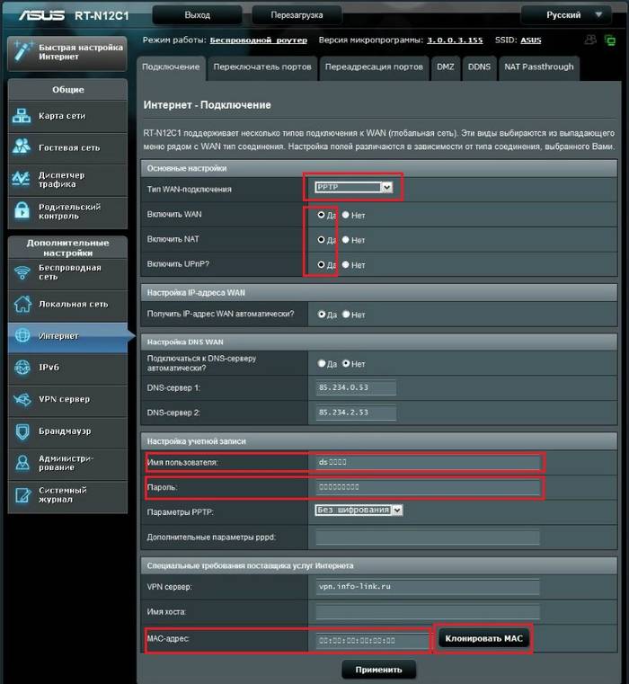Expand the PPTP parameters encryption dropdown
Viewport: 629px width, 684px height.
point(359,510)
